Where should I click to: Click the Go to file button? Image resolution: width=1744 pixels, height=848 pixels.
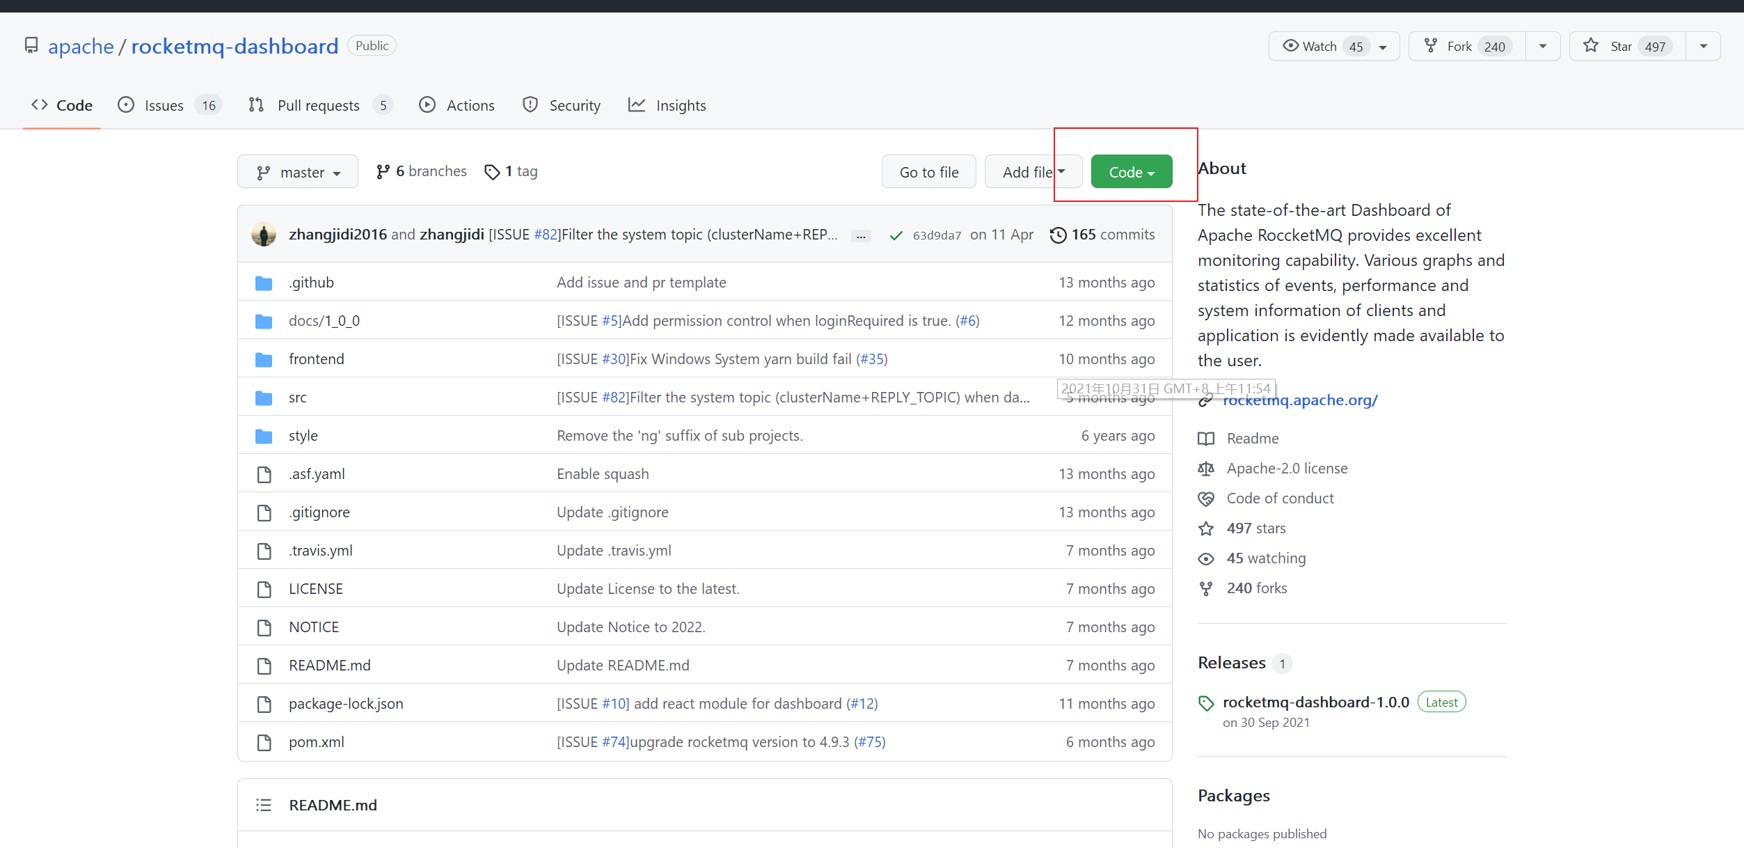click(x=929, y=172)
